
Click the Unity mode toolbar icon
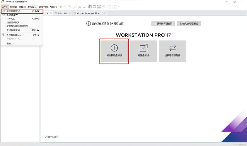(103, 7)
